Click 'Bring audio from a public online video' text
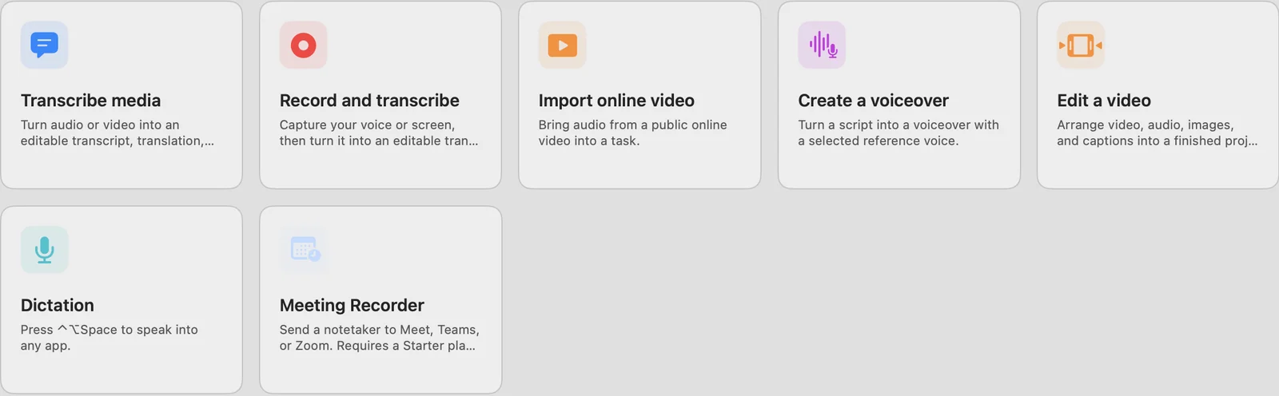This screenshot has width=1279, height=396. pyautogui.click(x=632, y=133)
